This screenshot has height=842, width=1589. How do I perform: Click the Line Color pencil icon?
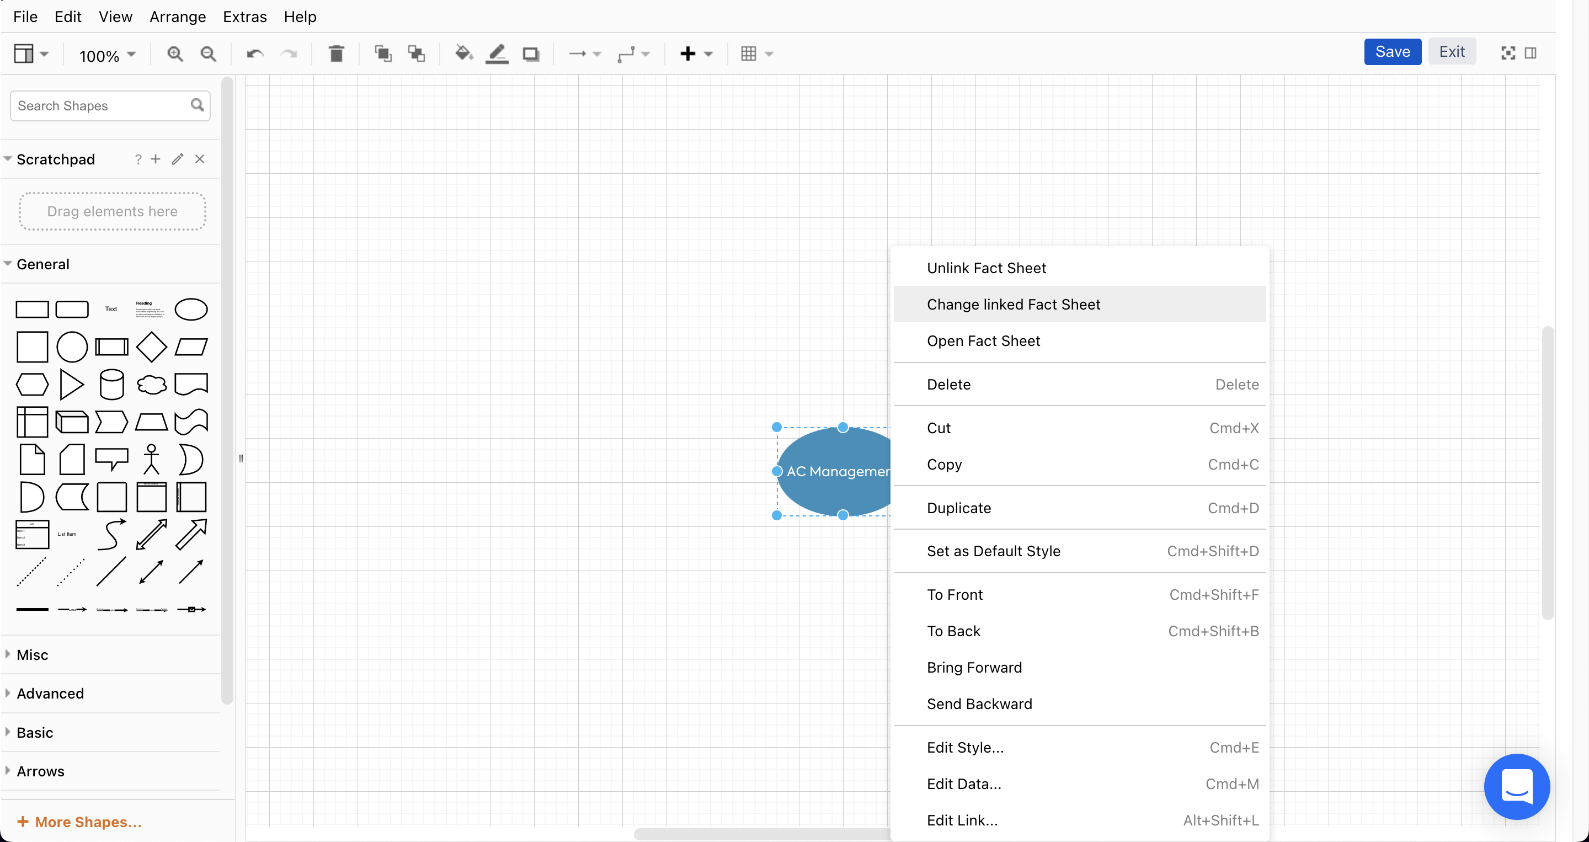pos(497,54)
